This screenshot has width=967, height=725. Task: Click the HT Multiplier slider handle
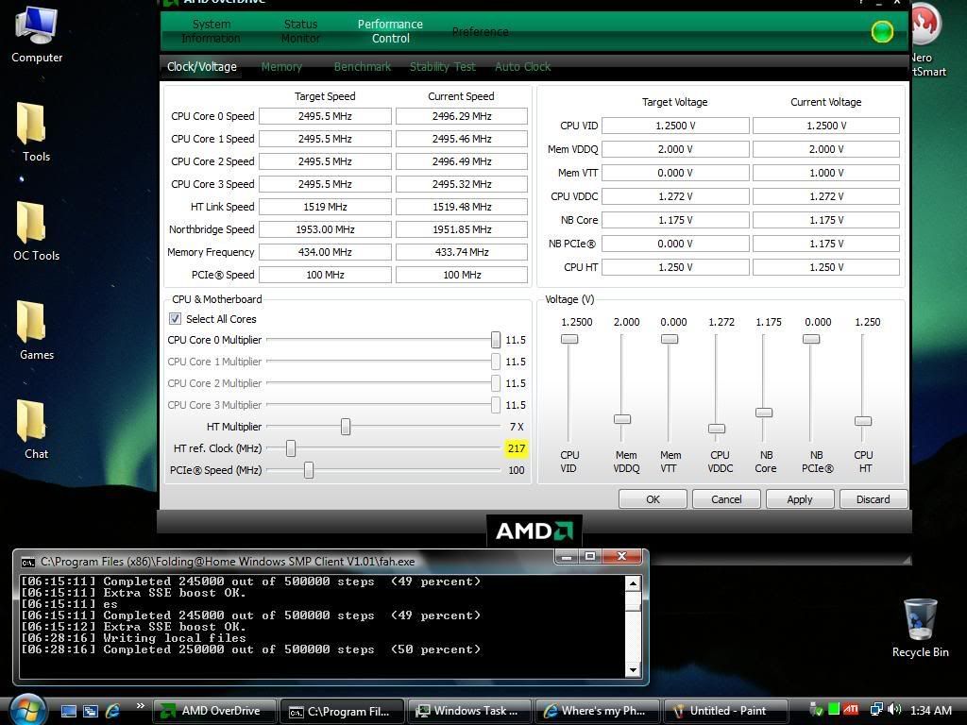346,427
